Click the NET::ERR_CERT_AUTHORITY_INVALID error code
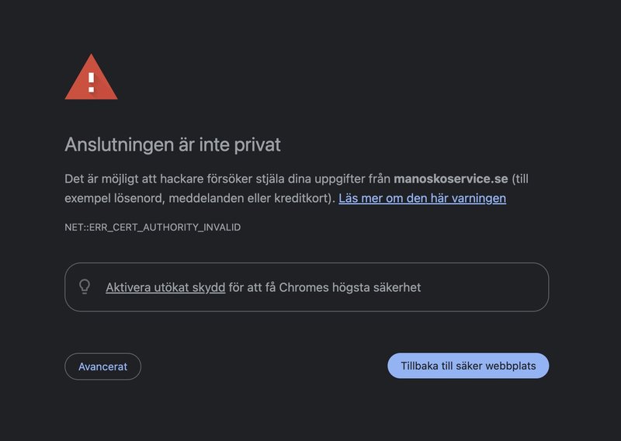This screenshot has height=441, width=621. (152, 227)
